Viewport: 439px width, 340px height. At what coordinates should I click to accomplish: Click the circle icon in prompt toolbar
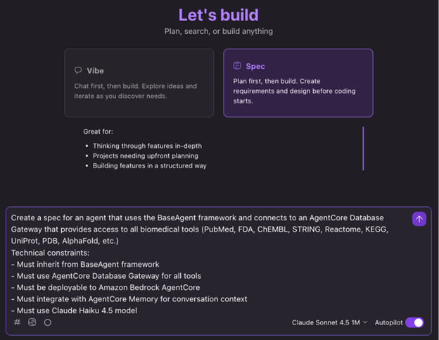[x=48, y=322]
